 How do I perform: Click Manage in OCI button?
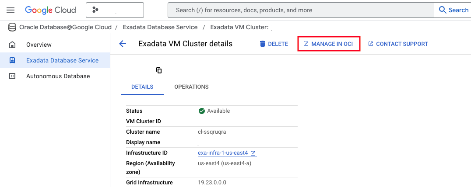pos(328,44)
